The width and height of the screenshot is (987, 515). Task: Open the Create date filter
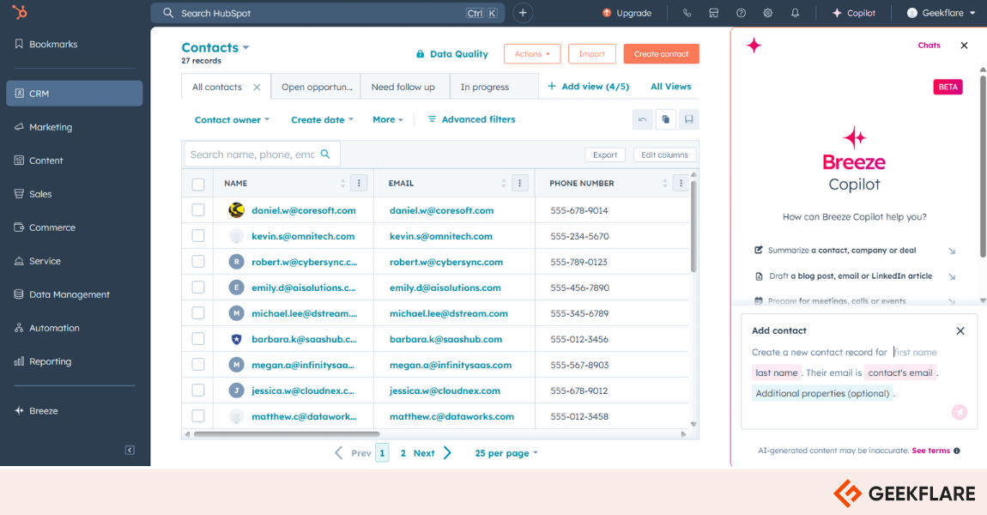(323, 119)
